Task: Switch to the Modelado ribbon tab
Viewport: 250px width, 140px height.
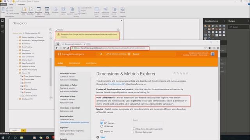Action: click(21, 4)
